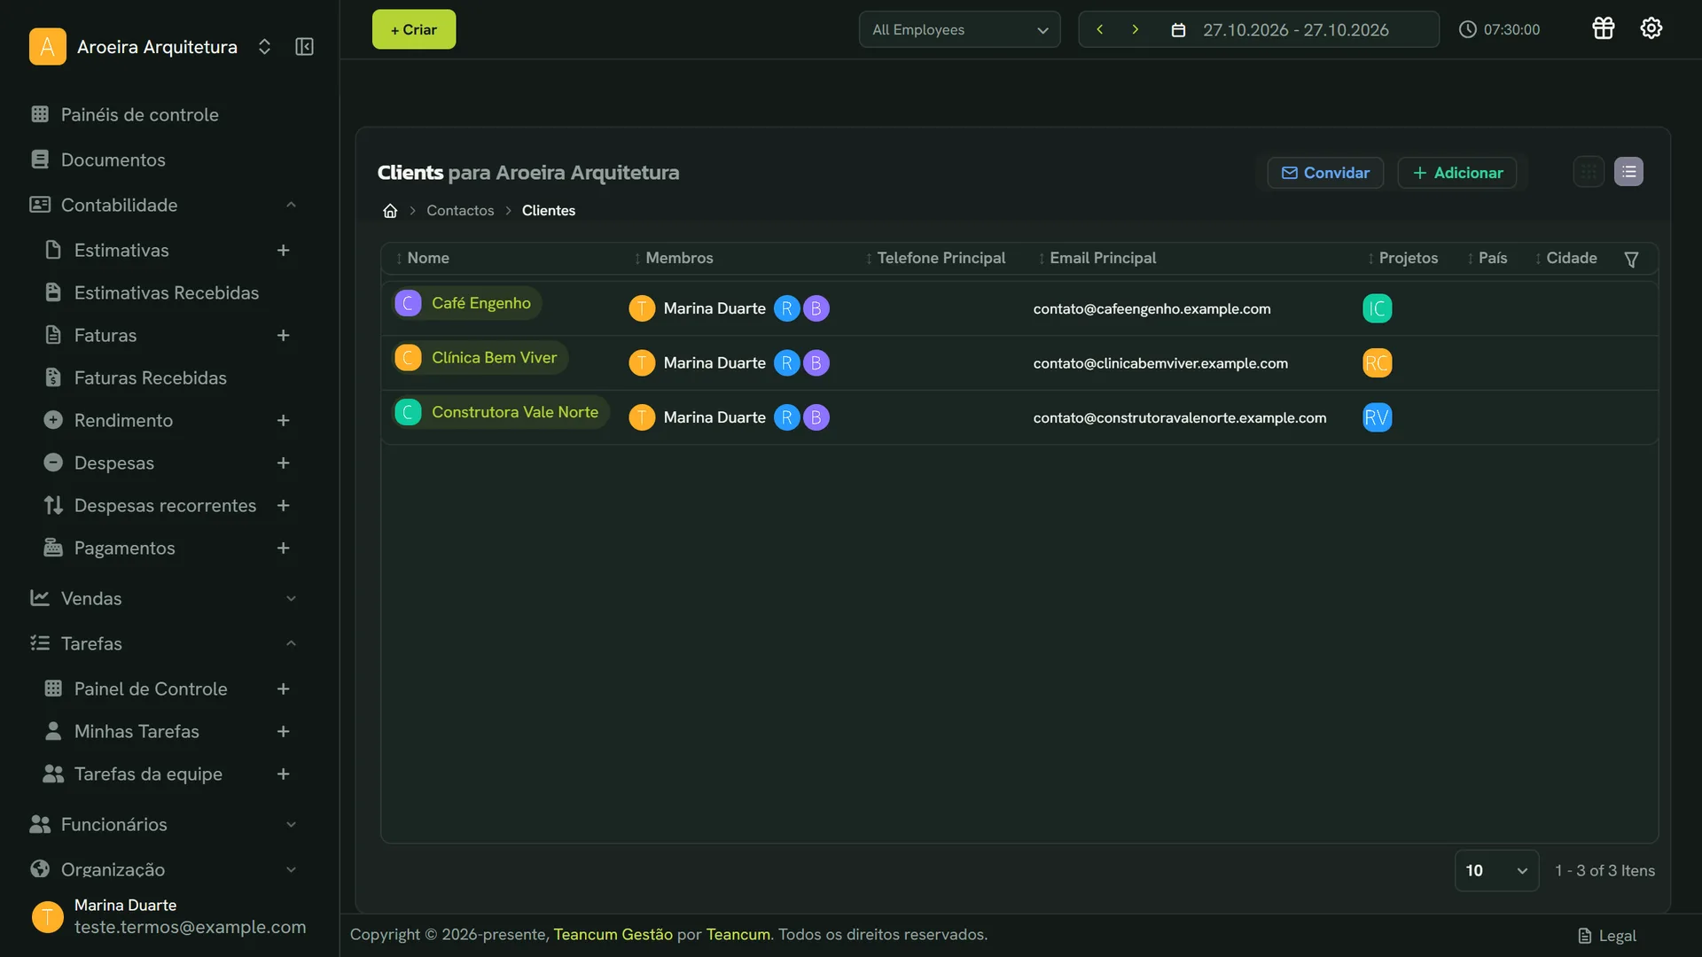
Task: Open Estimativas Recebidas in sidebar
Action: [x=151, y=292]
